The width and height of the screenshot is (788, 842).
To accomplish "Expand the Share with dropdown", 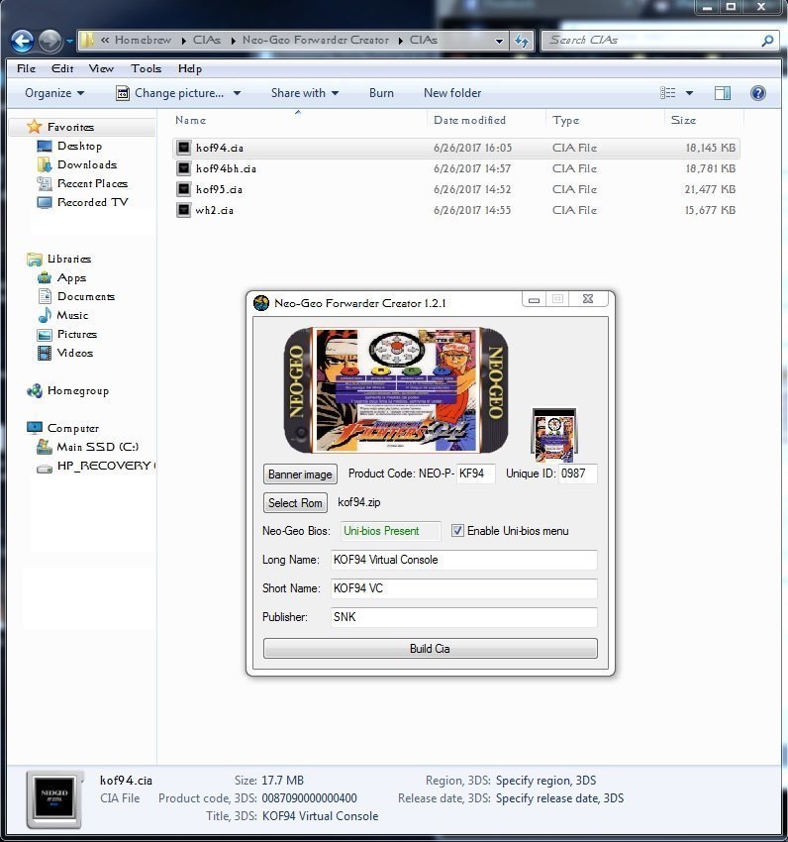I will (x=304, y=93).
